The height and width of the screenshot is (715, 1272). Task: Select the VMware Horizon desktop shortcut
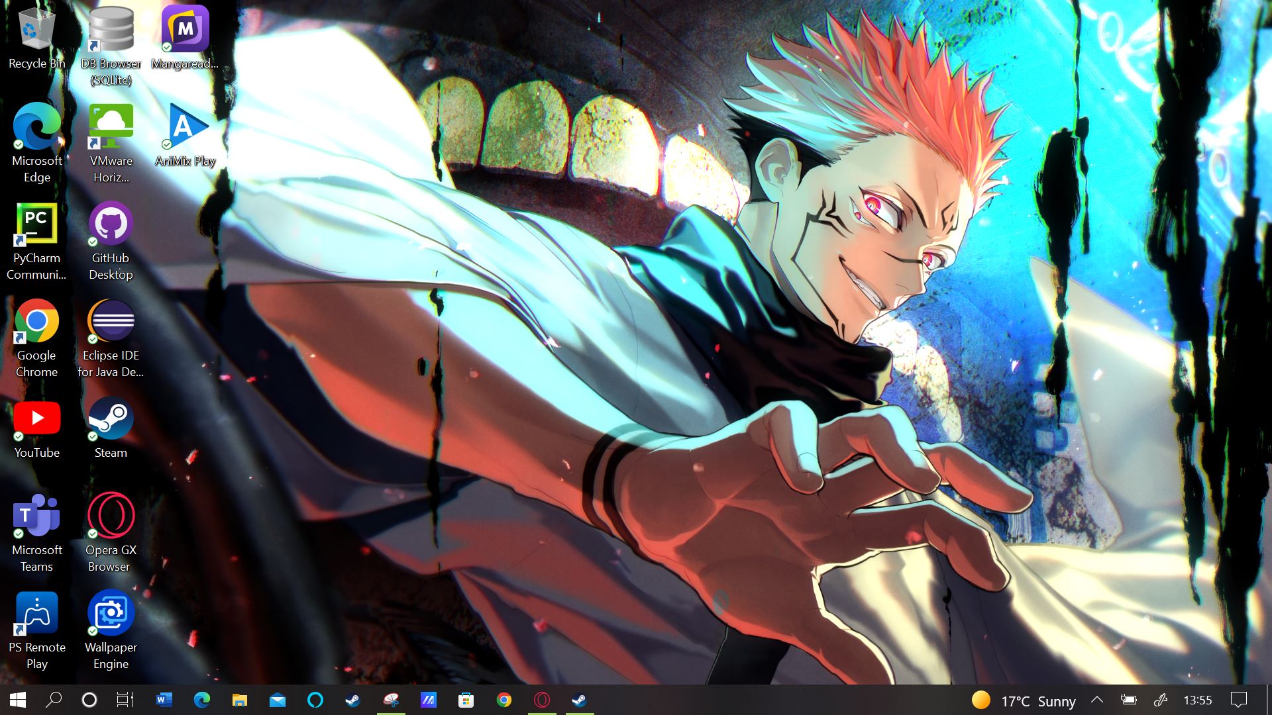[111, 144]
